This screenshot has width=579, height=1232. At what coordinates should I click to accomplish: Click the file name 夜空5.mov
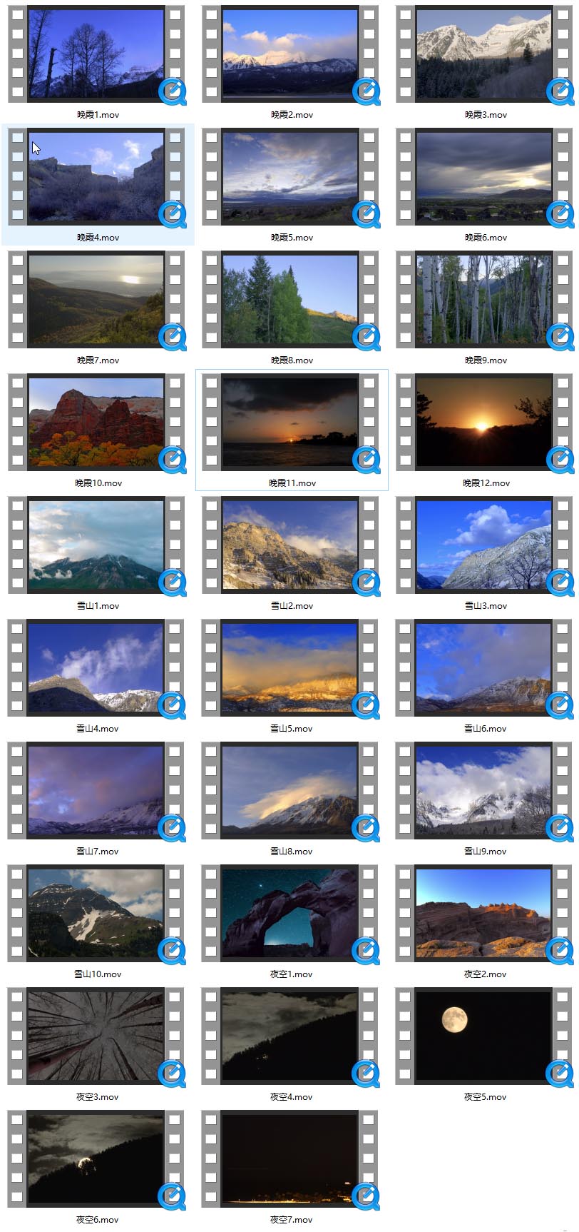(x=486, y=1097)
